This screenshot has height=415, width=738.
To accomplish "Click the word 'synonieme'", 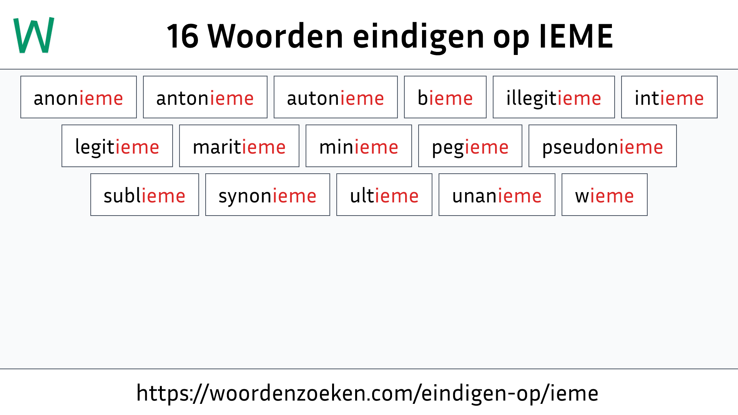I will point(267,195).
